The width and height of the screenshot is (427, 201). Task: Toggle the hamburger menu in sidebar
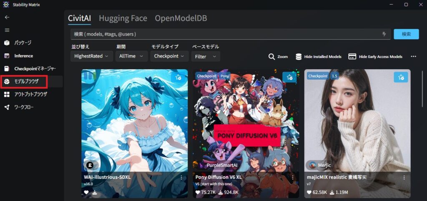click(7, 30)
